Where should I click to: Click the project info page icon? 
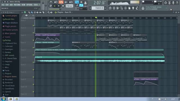click(129, 8)
